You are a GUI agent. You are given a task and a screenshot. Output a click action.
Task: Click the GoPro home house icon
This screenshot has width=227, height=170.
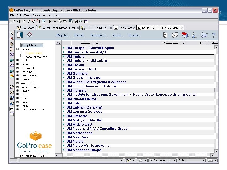coord(30,35)
